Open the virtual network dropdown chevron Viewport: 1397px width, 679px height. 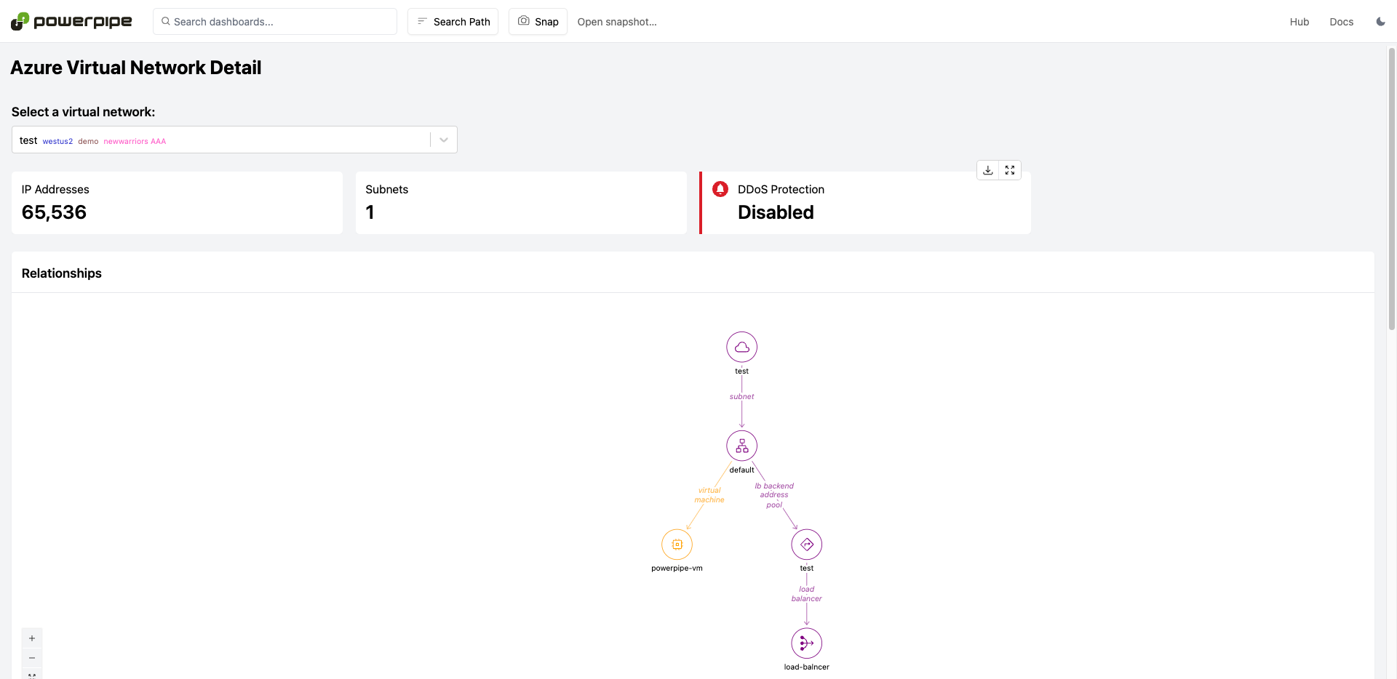[444, 140]
